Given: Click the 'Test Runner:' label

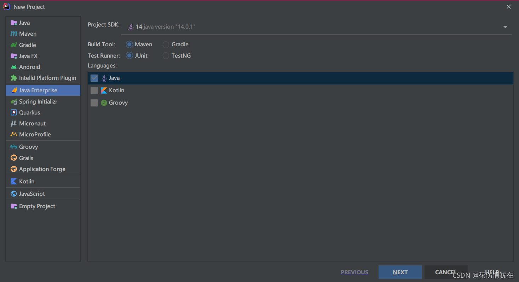Looking at the screenshot, I should (x=104, y=55).
